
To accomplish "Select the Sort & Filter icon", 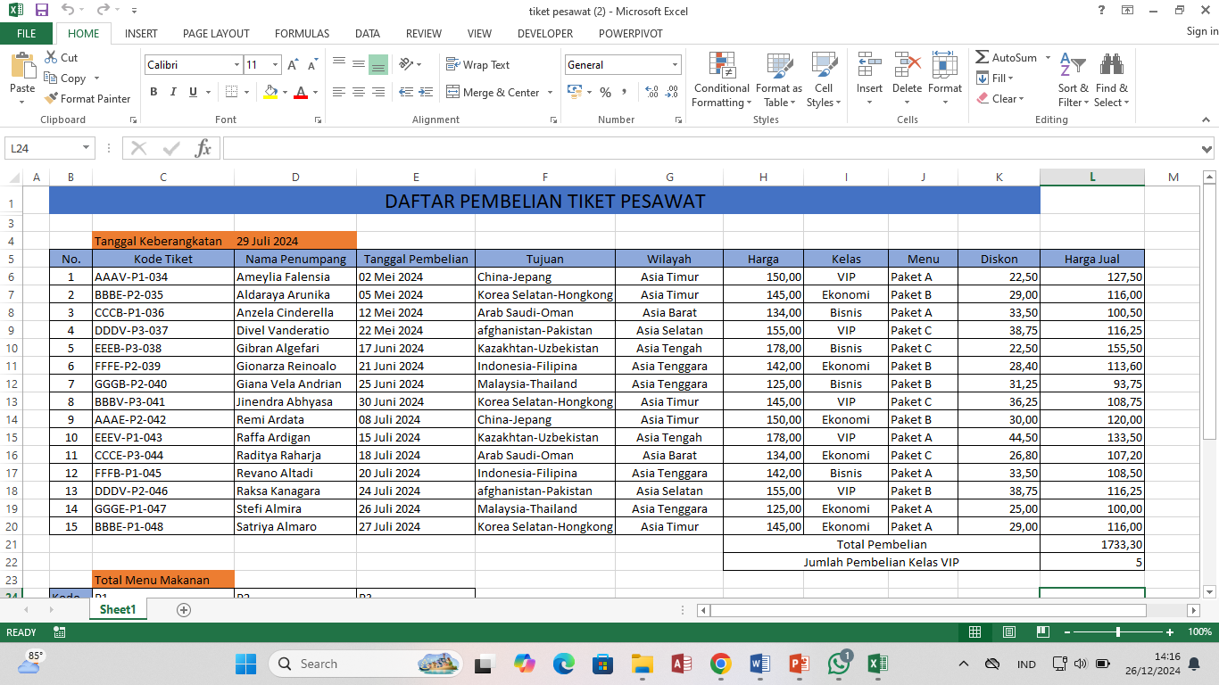I will click(x=1073, y=80).
